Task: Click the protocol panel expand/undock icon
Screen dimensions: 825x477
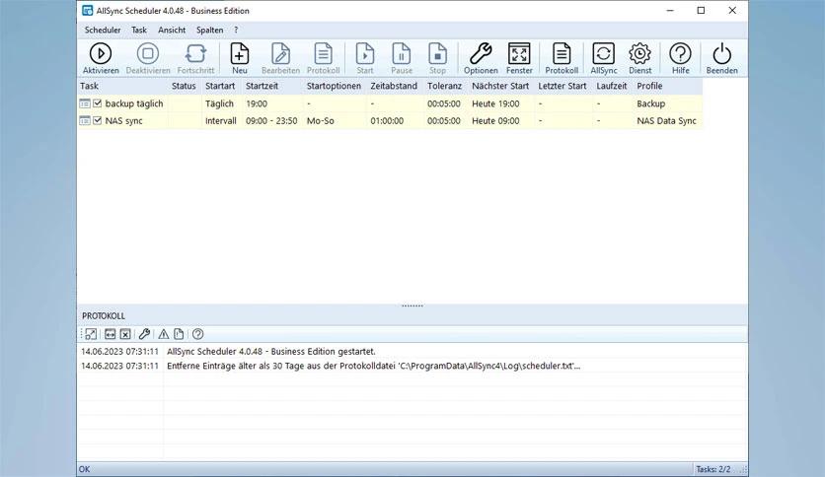Action: click(91, 334)
